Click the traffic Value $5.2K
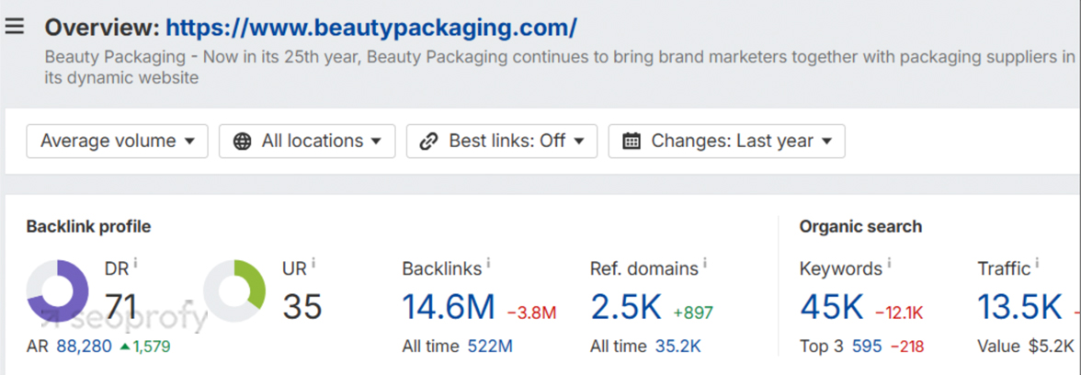 point(1051,346)
